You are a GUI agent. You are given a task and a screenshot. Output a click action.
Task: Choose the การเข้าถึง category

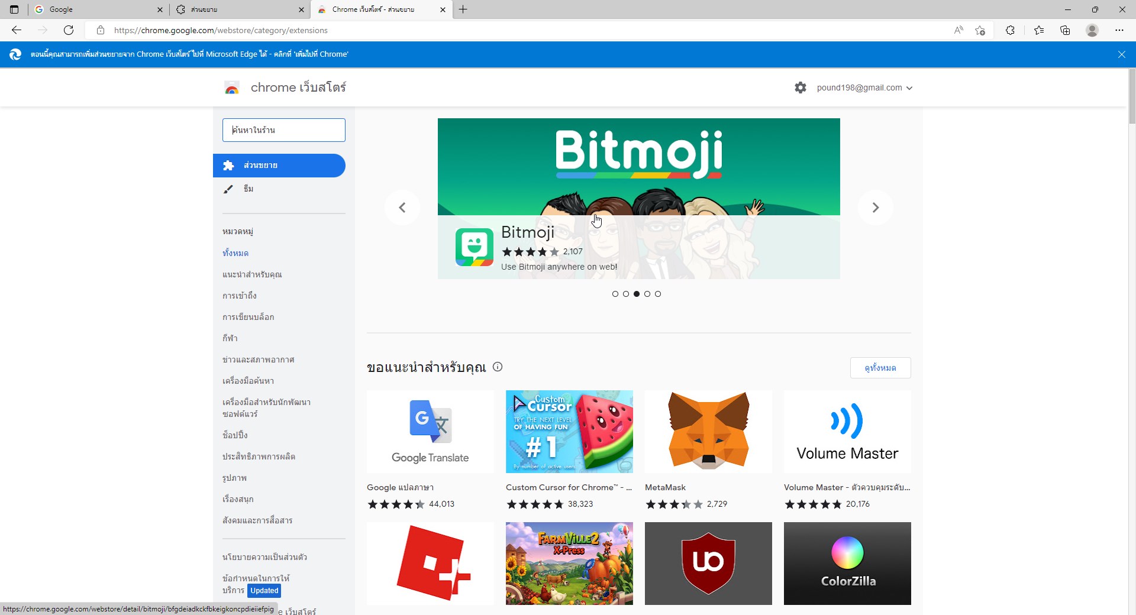(x=240, y=296)
